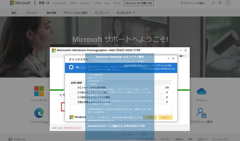Screen dimensions: 240x141
Task: Click the プライバシー footer link
Action: tap(165, 139)
